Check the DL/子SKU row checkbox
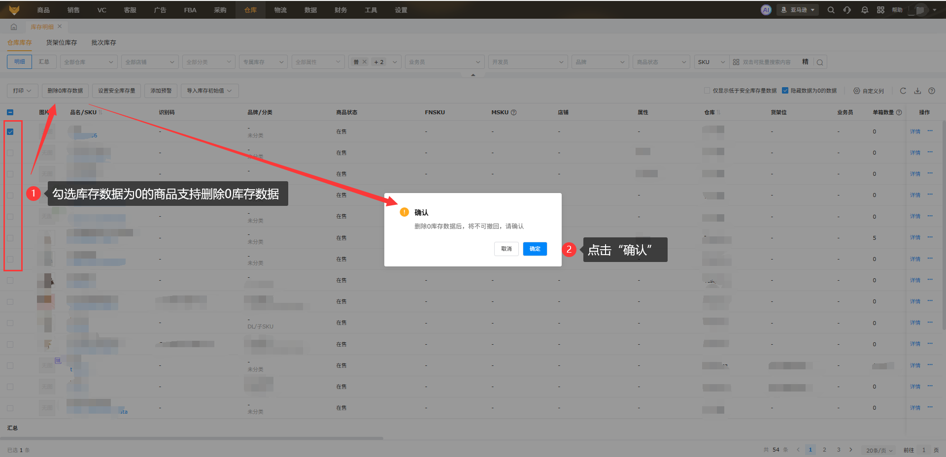The height and width of the screenshot is (457, 946). tap(10, 323)
